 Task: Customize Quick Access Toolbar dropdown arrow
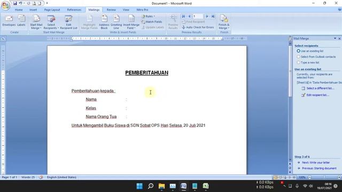47,3
